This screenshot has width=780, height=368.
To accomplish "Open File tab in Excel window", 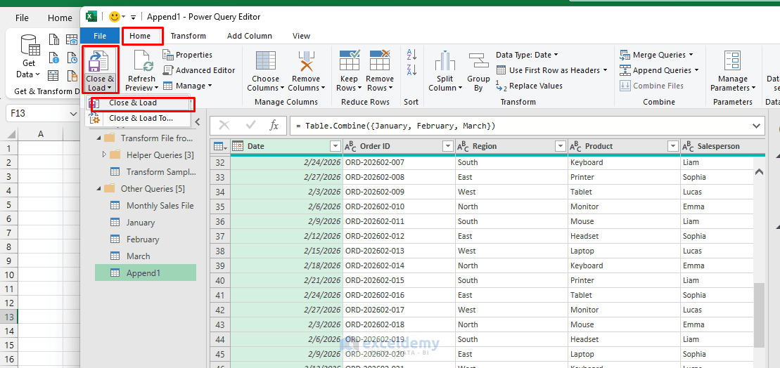I will [22, 18].
